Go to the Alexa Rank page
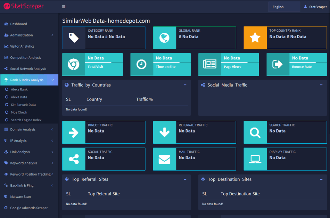The height and width of the screenshot is (218, 330). [x=19, y=89]
